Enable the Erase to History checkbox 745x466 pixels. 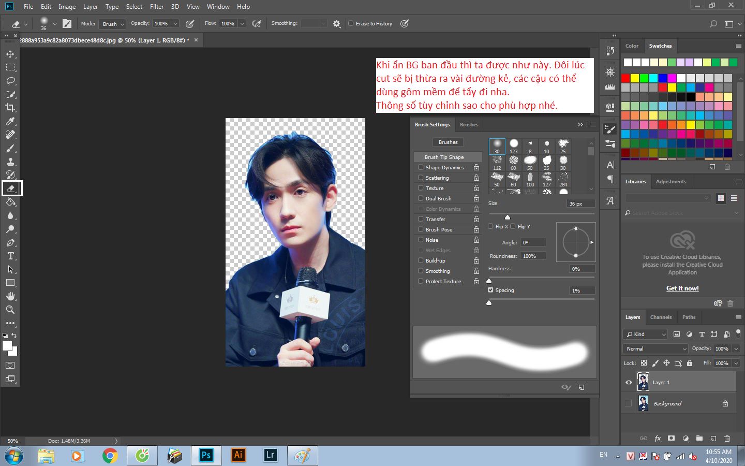point(351,23)
